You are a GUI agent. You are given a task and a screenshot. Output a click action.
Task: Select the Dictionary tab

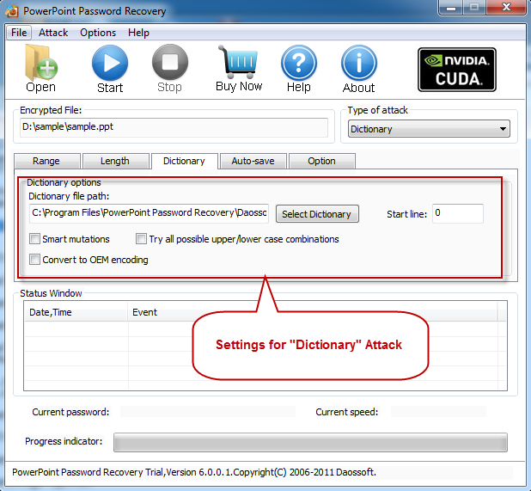pyautogui.click(x=185, y=161)
